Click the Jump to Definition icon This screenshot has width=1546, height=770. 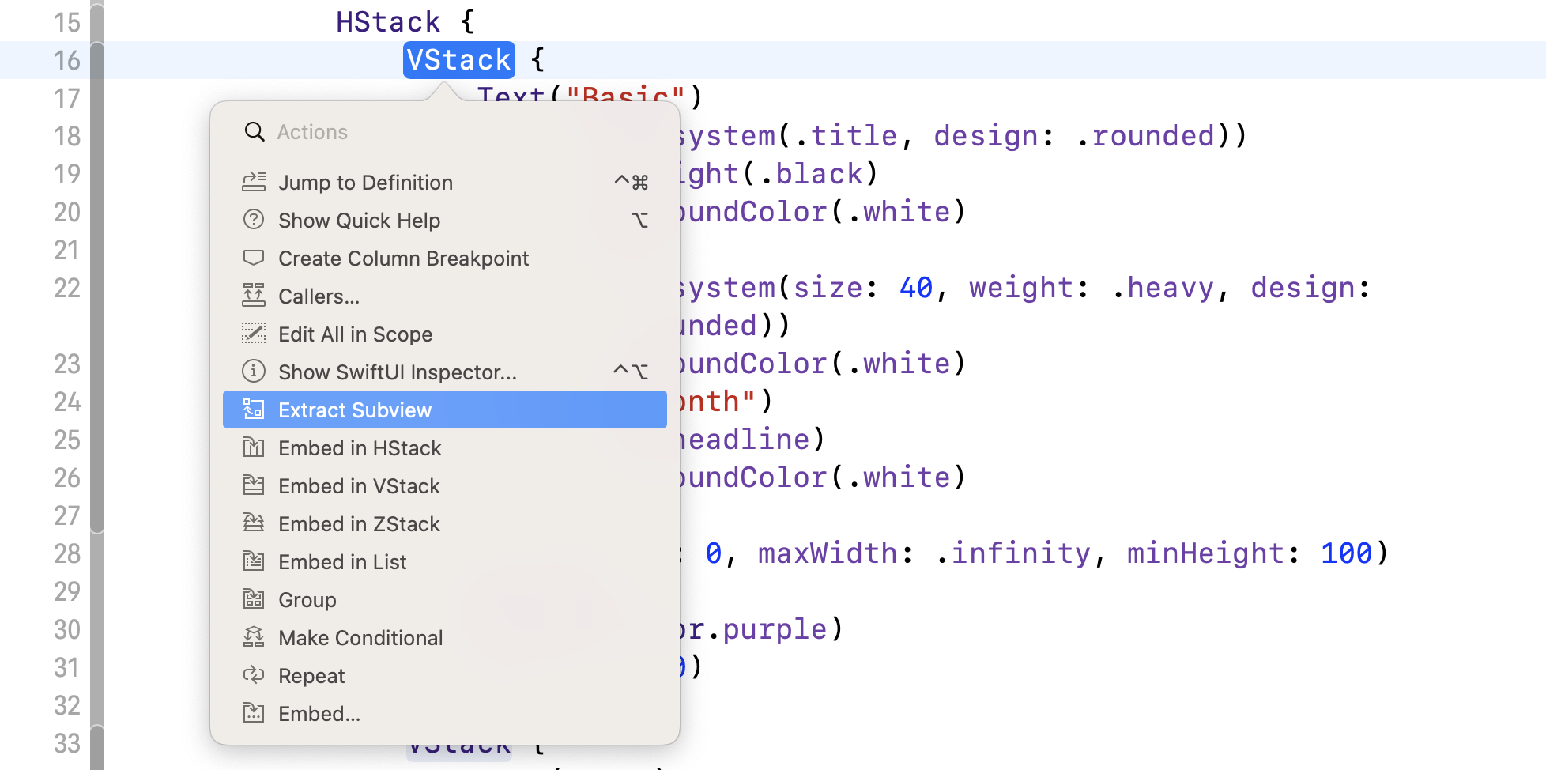[x=253, y=183]
